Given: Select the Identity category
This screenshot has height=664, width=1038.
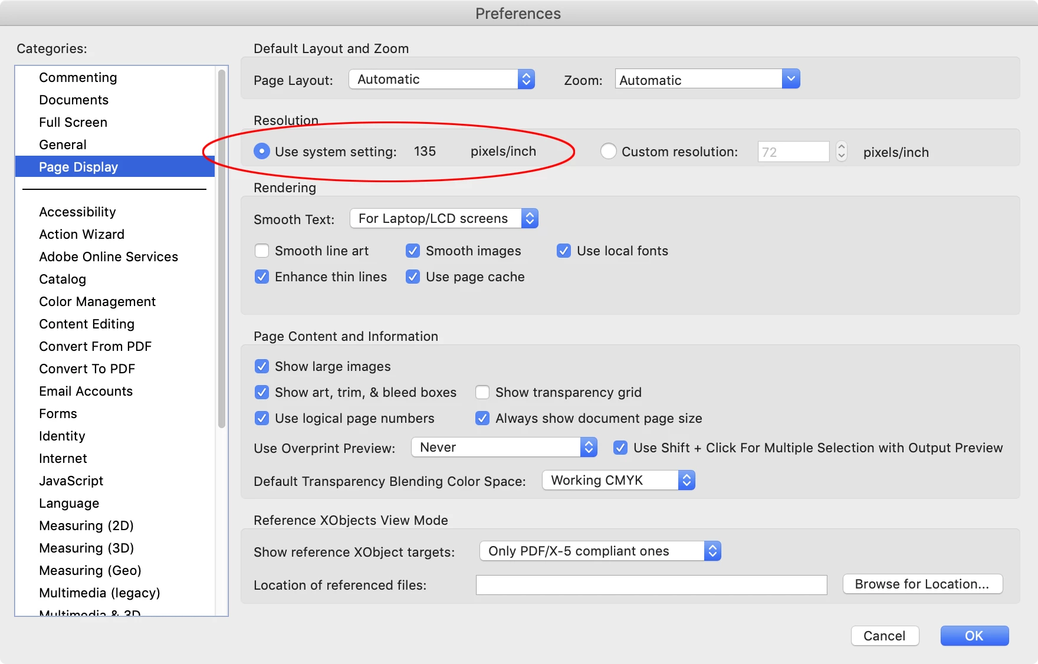Looking at the screenshot, I should coord(115,436).
